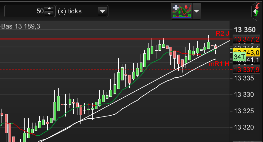Click the 13 325 axis price label
This screenshot has height=142, width=263.
tap(244, 111)
